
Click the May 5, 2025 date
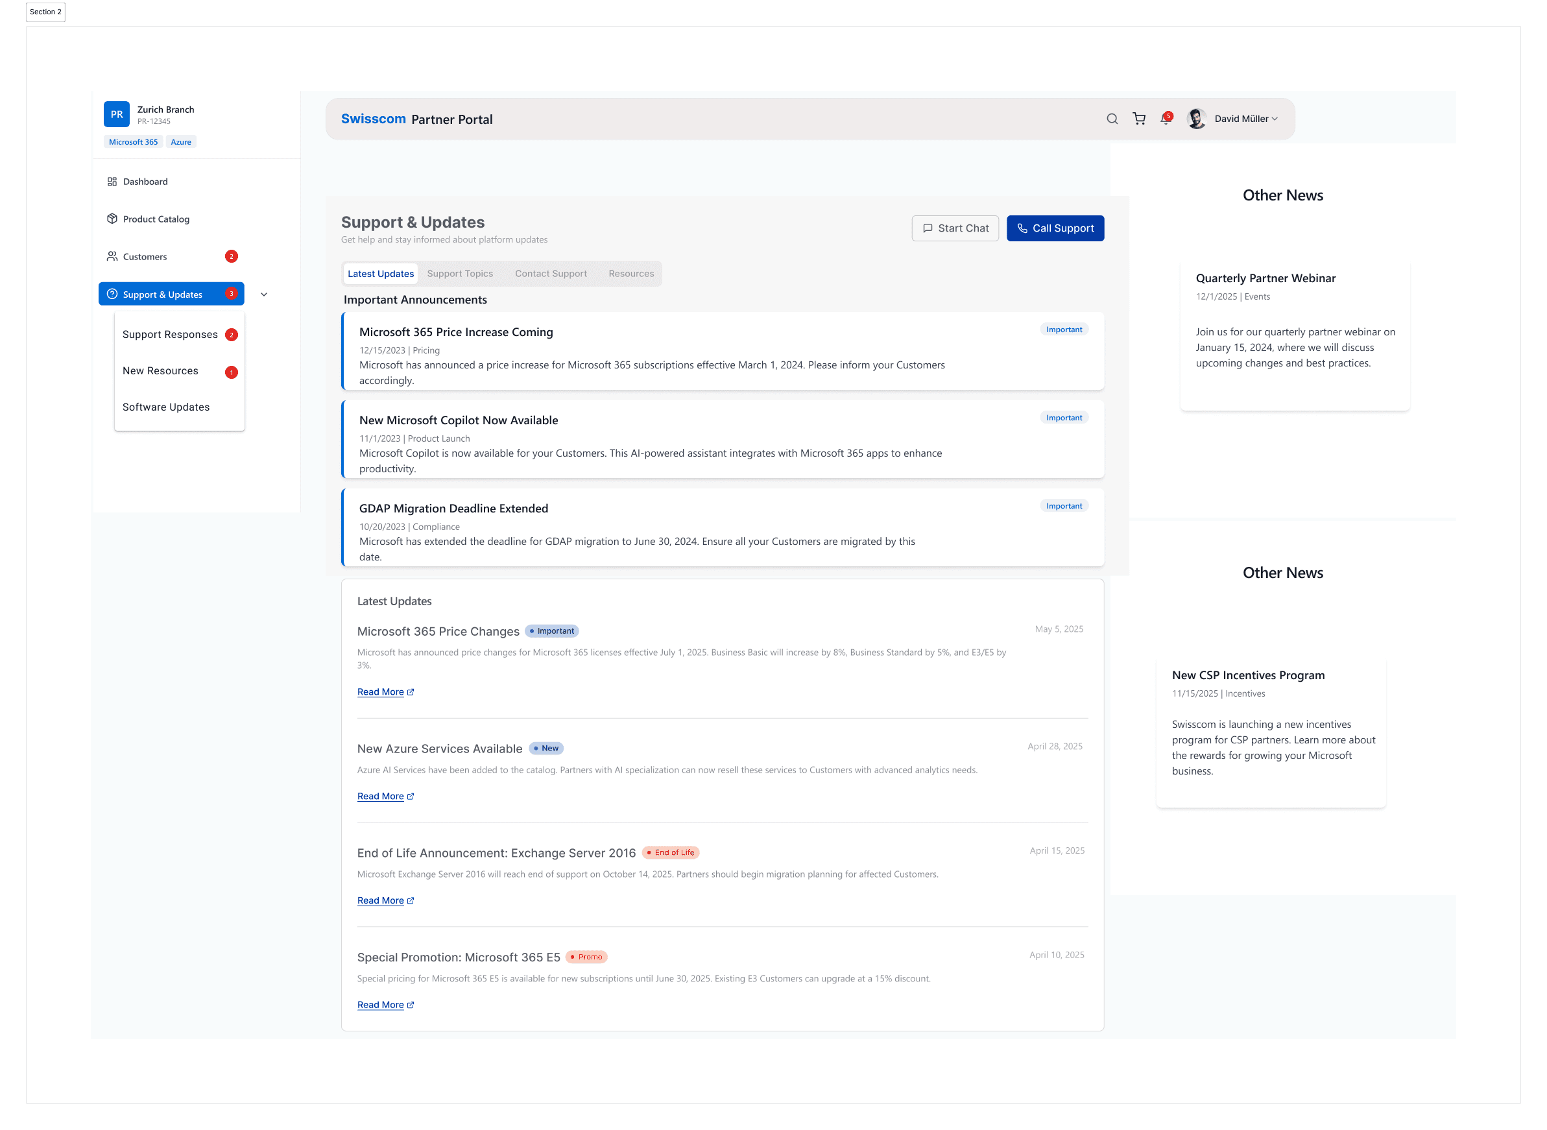[1059, 629]
